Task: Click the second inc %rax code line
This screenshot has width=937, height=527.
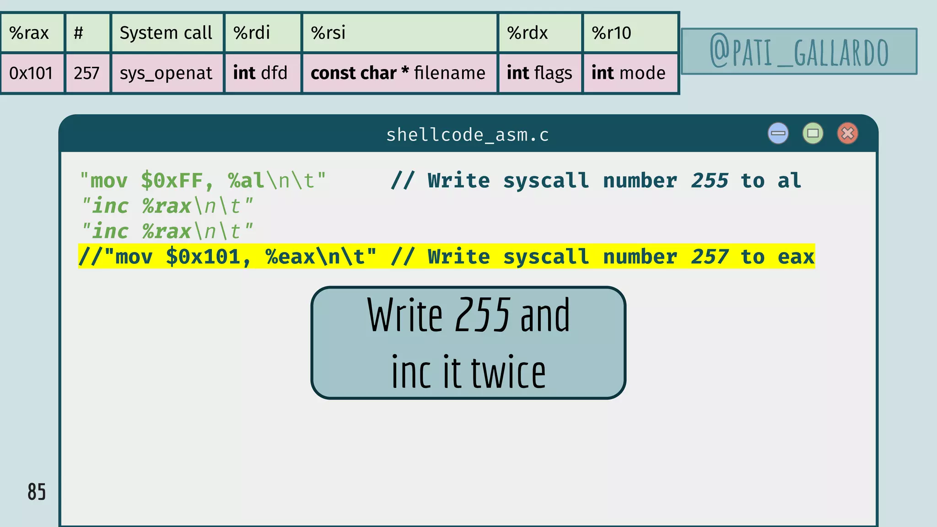Action: [x=167, y=231]
